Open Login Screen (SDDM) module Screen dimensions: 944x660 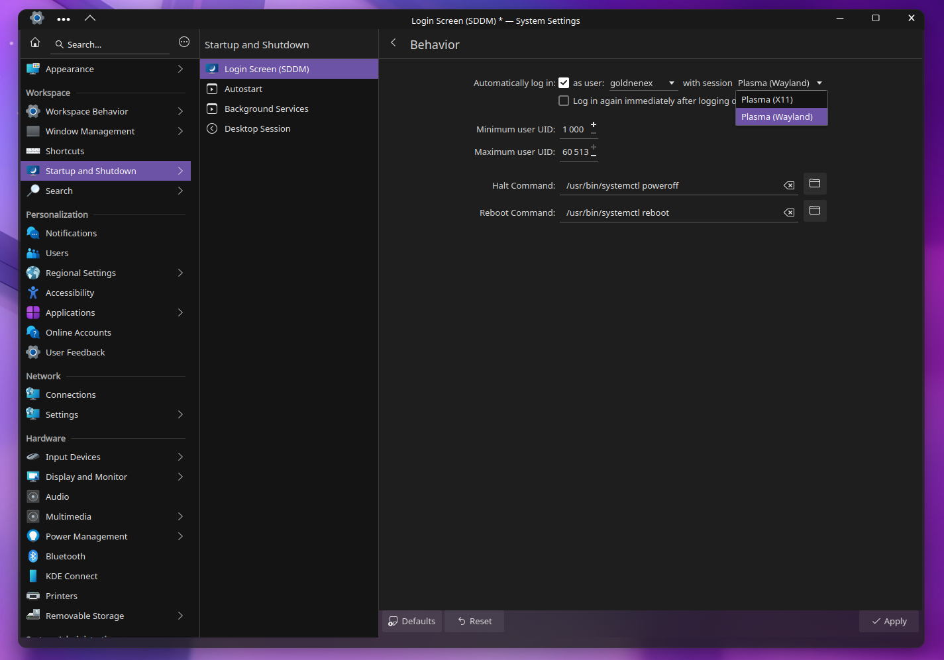tap(289, 69)
